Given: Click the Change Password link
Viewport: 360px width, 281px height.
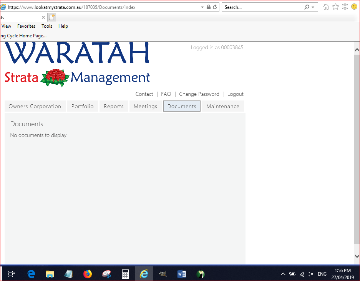Looking at the screenshot, I should point(199,94).
